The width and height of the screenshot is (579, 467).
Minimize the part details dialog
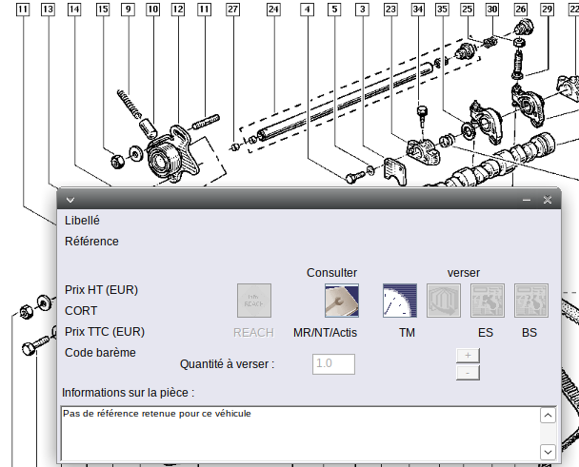click(x=527, y=201)
